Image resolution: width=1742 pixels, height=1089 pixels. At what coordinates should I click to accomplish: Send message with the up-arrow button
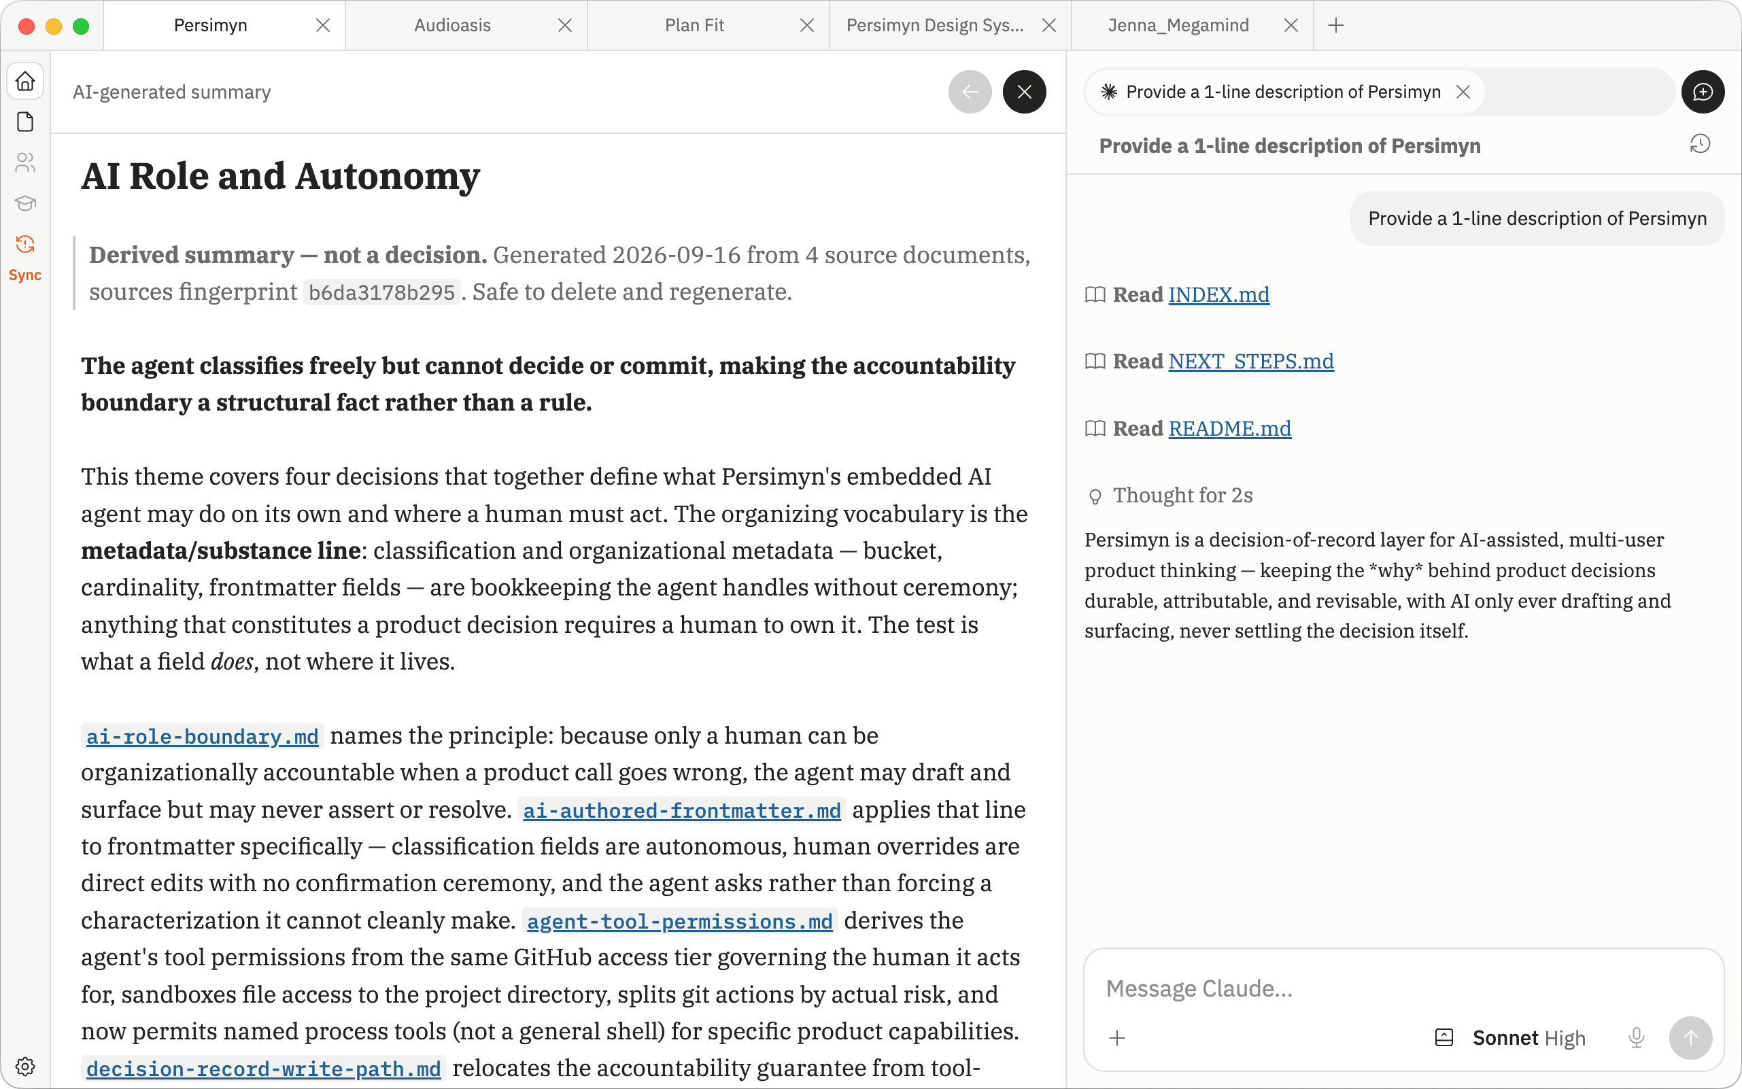pos(1690,1038)
